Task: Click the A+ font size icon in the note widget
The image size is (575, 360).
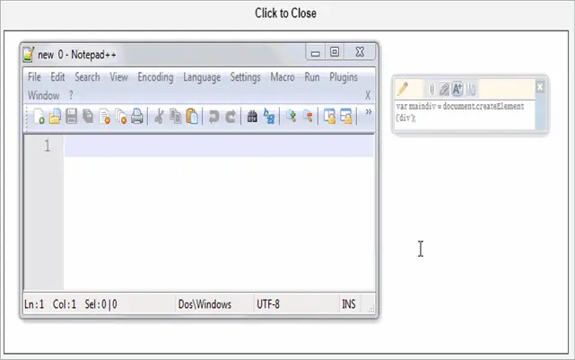Action: click(457, 89)
